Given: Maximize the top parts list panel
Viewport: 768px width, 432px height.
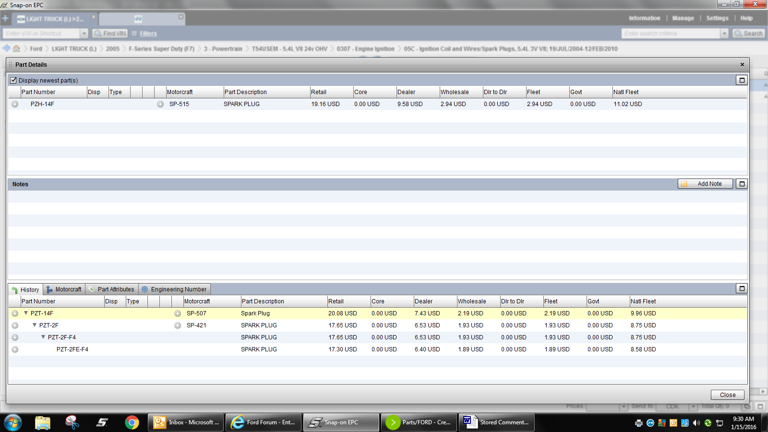Looking at the screenshot, I should pos(742,80).
